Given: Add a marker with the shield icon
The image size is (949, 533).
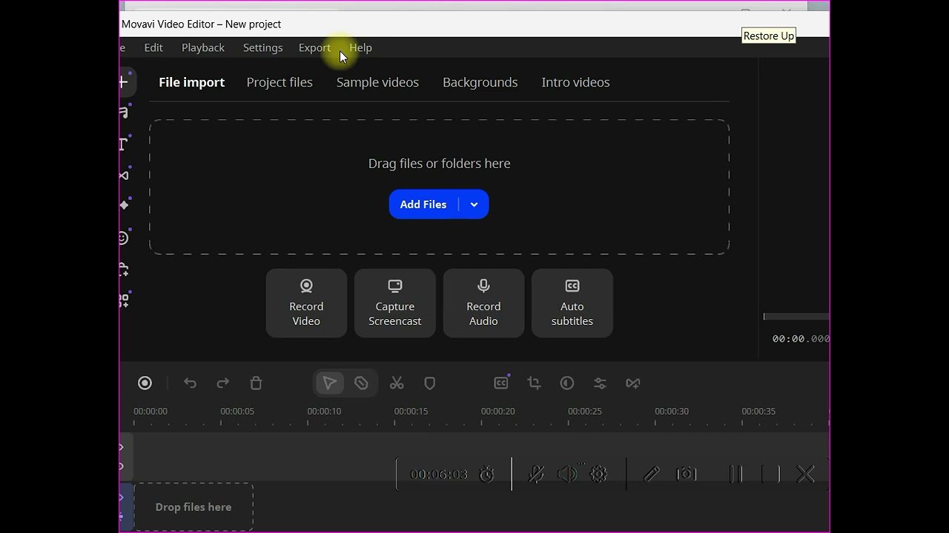Looking at the screenshot, I should coord(429,383).
